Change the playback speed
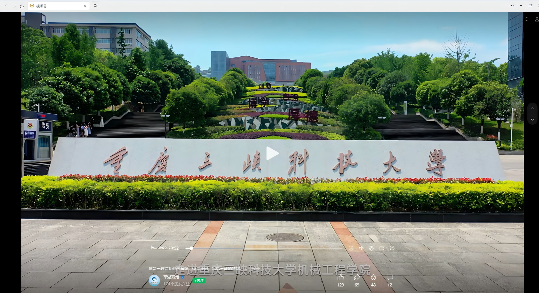This screenshot has height=293, width=539. click(351, 248)
